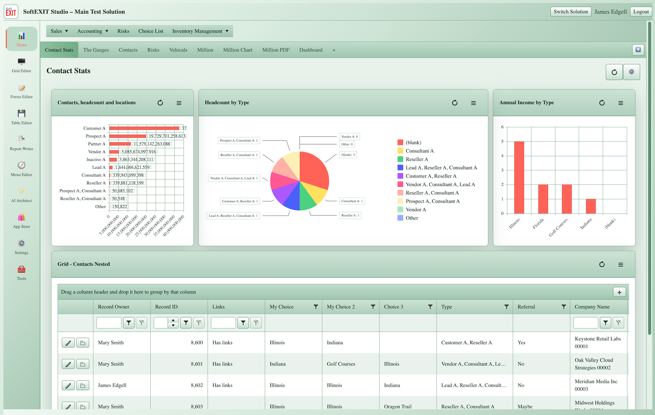Expand the Inventory Management menu
Viewport: 655px width, 415px height.
click(x=200, y=31)
